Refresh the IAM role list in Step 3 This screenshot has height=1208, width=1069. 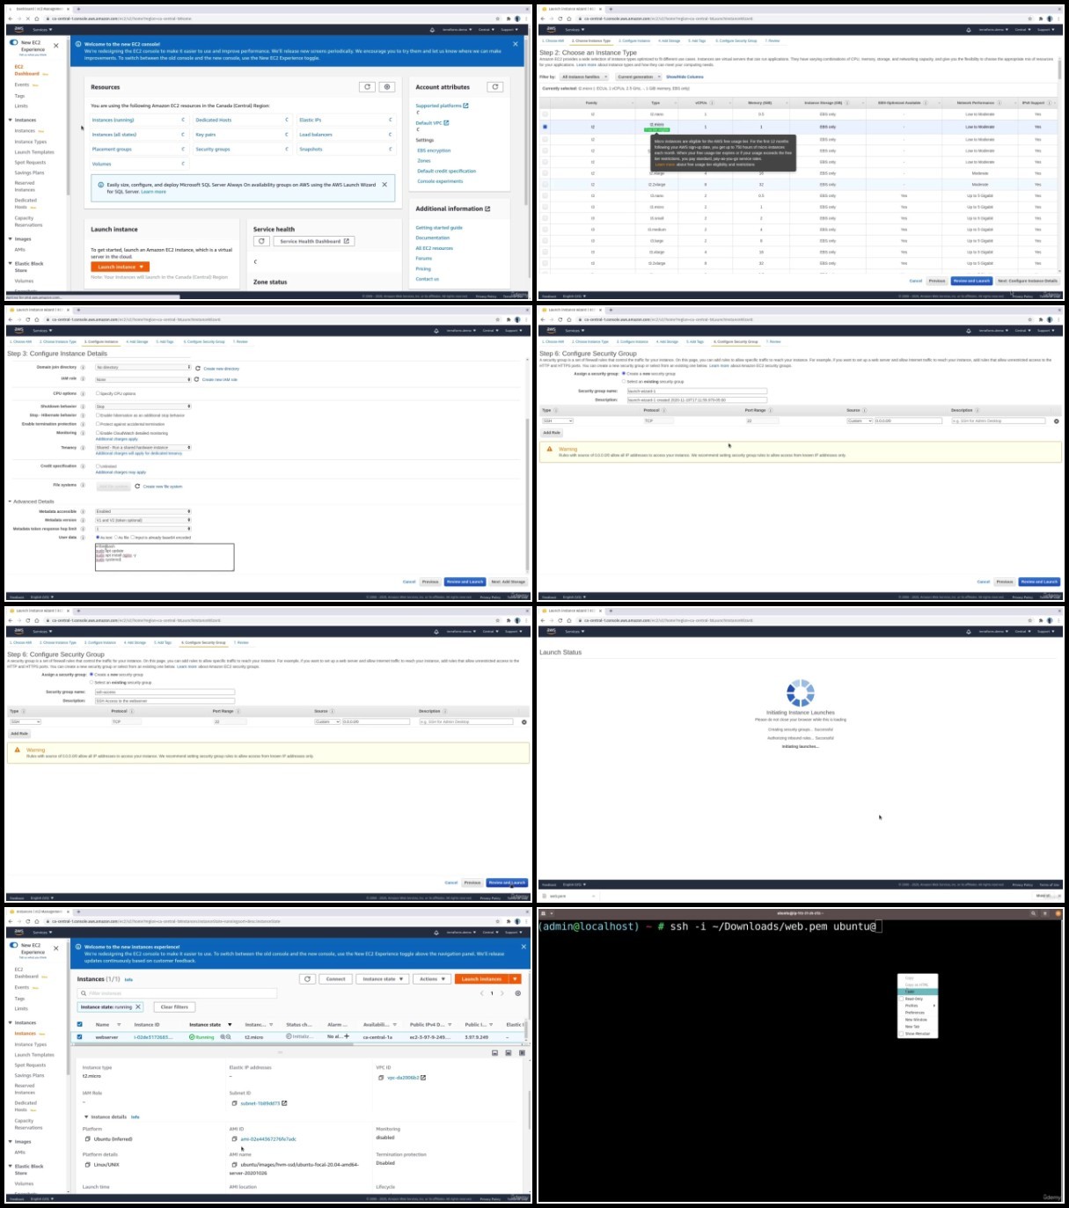pyautogui.click(x=197, y=379)
